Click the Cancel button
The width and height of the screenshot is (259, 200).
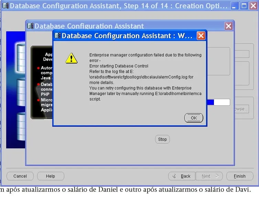click(20, 176)
